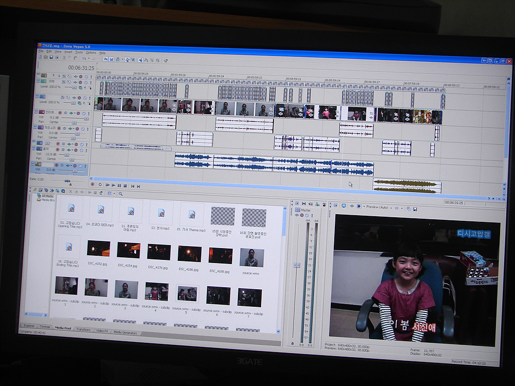Select the Zoom Edit tool magnifier

pos(158,60)
